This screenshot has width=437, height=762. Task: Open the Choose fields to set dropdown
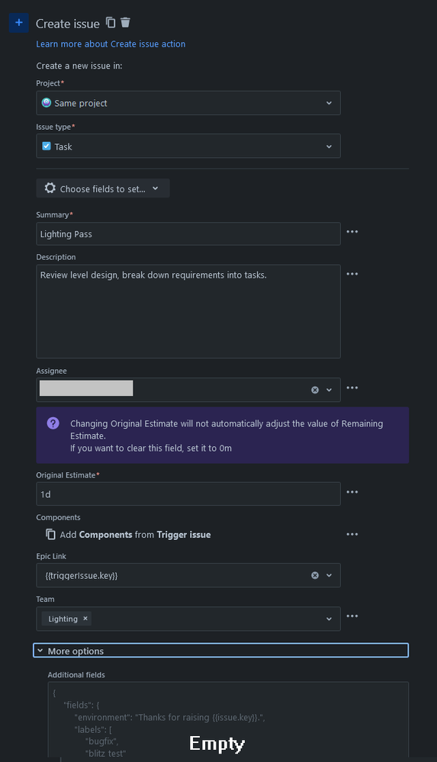(102, 188)
